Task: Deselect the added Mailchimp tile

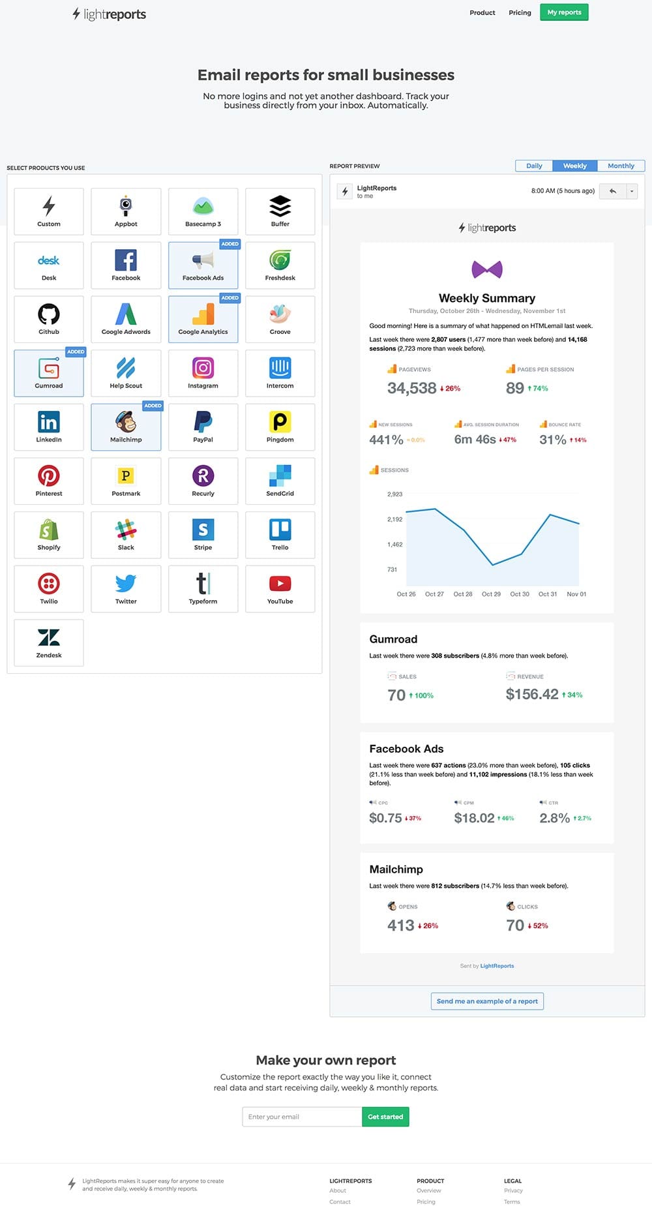Action: pos(126,427)
